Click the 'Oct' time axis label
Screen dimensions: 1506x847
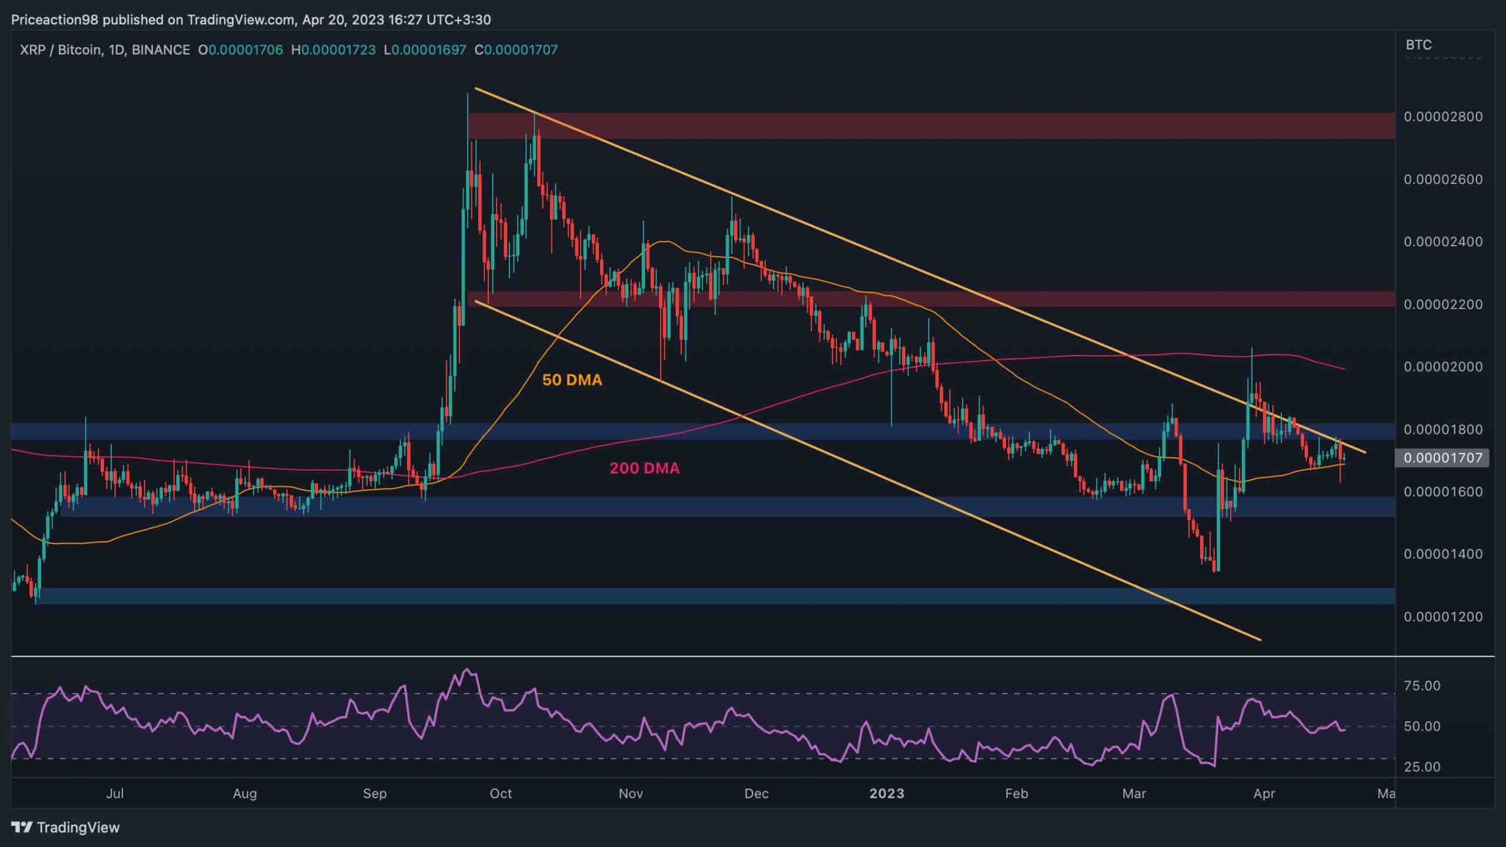(501, 794)
